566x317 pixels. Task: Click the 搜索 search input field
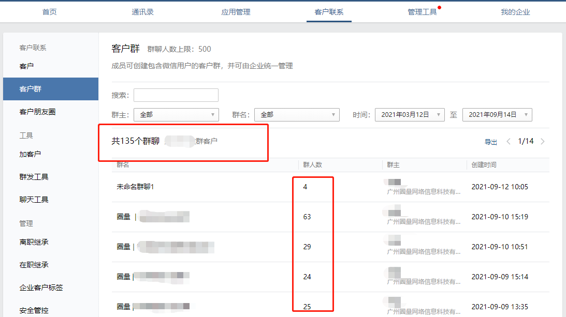click(176, 95)
